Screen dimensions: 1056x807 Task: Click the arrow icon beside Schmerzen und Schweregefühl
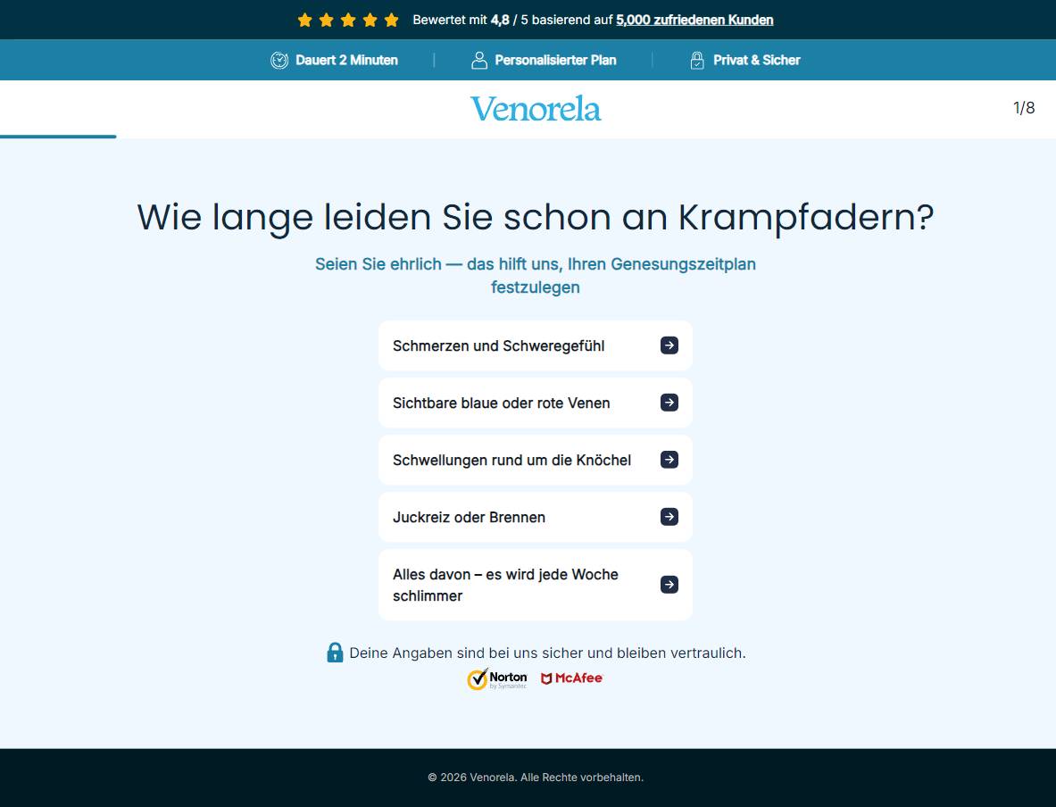[x=669, y=345]
